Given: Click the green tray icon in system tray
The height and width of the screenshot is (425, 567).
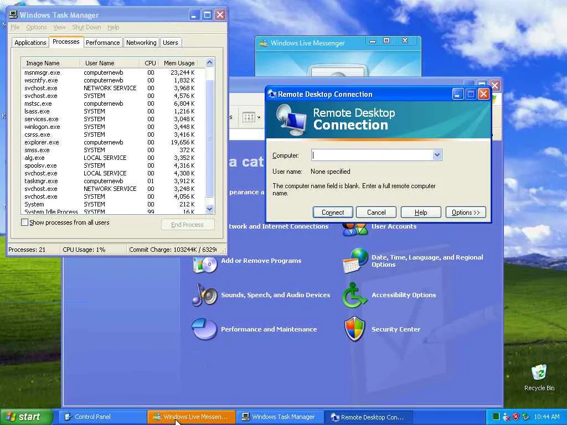Looking at the screenshot, I should [496, 417].
